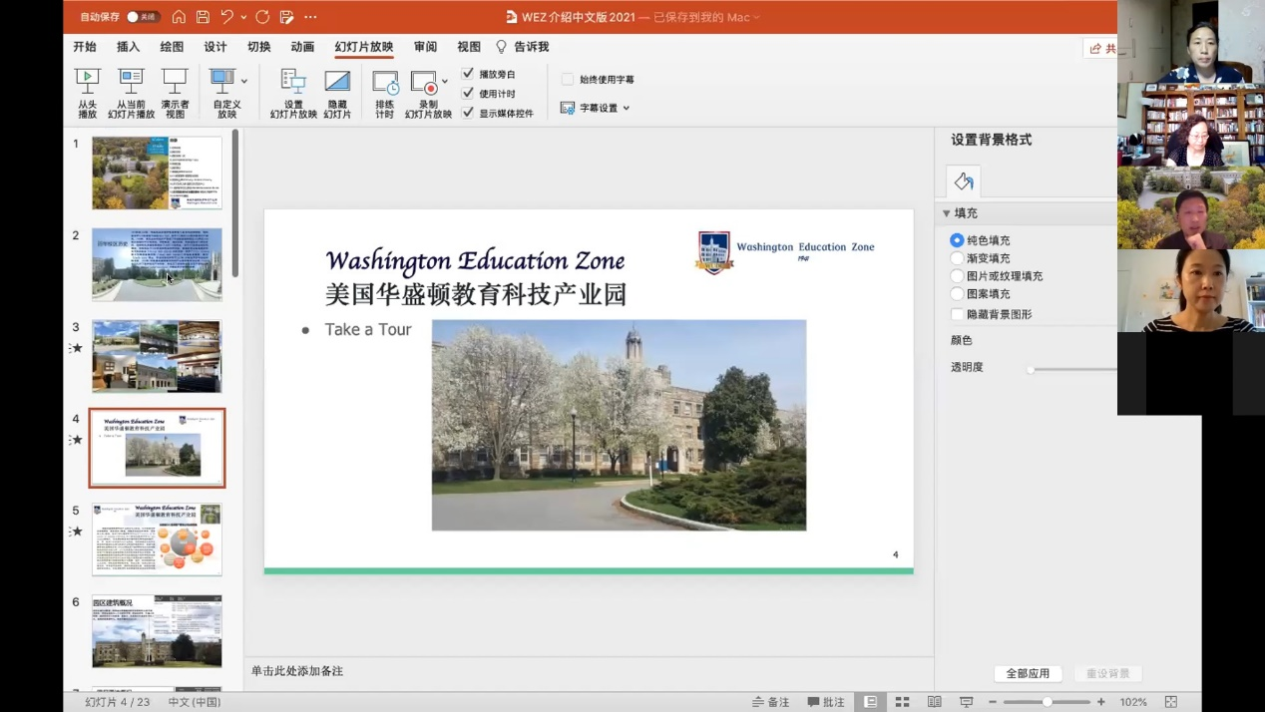1265x712 pixels.
Task: Open the Design (设计) tab
Action: pyautogui.click(x=215, y=47)
